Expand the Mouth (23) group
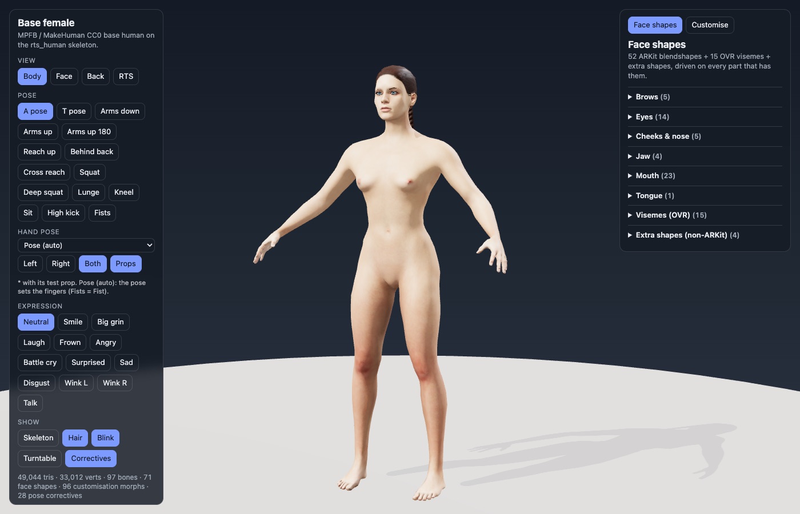This screenshot has height=514, width=800. pos(705,176)
